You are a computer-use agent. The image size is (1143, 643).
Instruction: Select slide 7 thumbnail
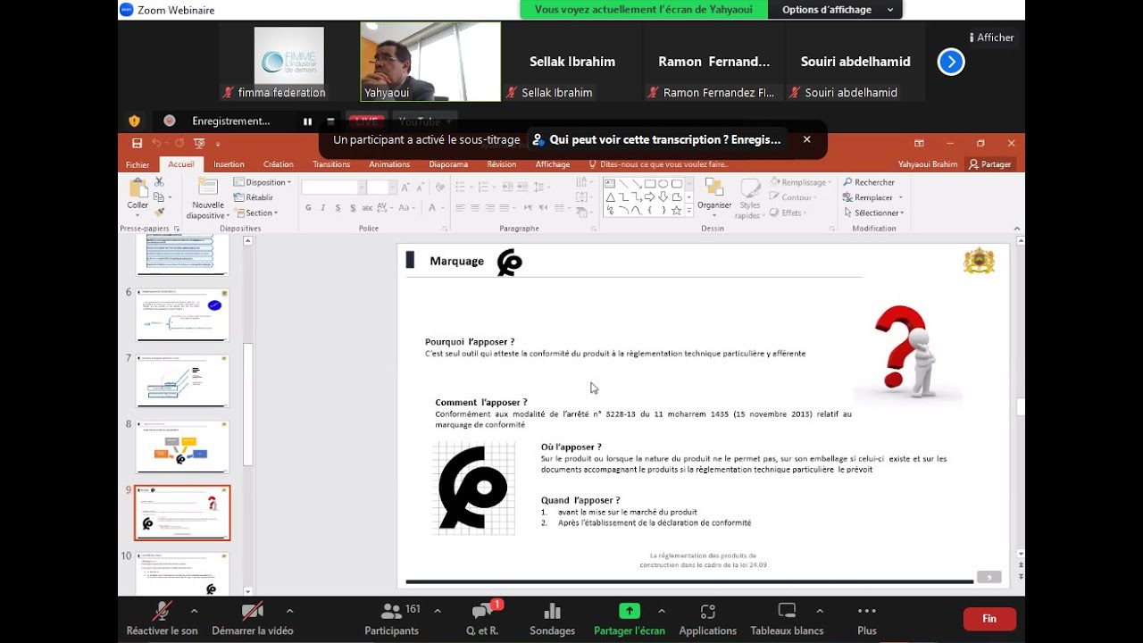(x=182, y=380)
